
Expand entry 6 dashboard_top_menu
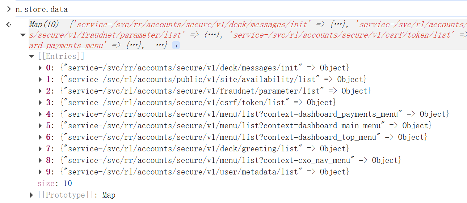(40, 137)
